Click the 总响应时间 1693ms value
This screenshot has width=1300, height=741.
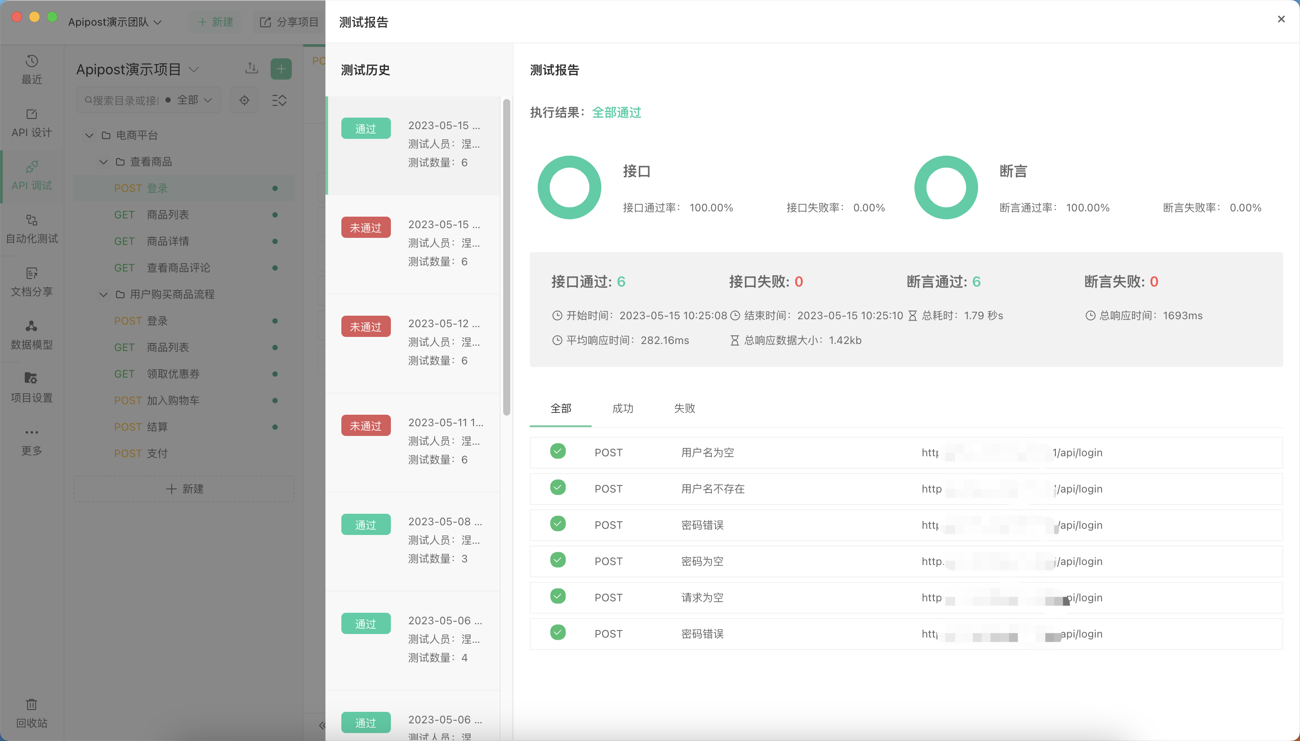point(1182,316)
